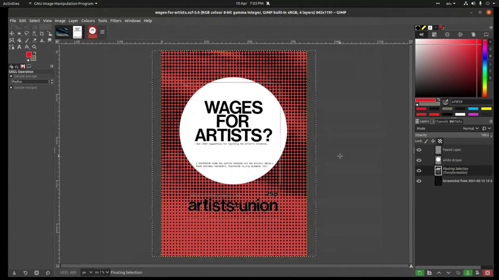
Task: Select the Bucket Fill tool
Action: (x=19, y=40)
